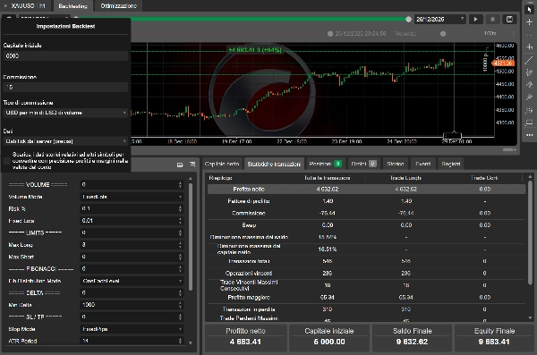Click the backtest settings gear icon
The image size is (537, 355).
click(9, 17)
